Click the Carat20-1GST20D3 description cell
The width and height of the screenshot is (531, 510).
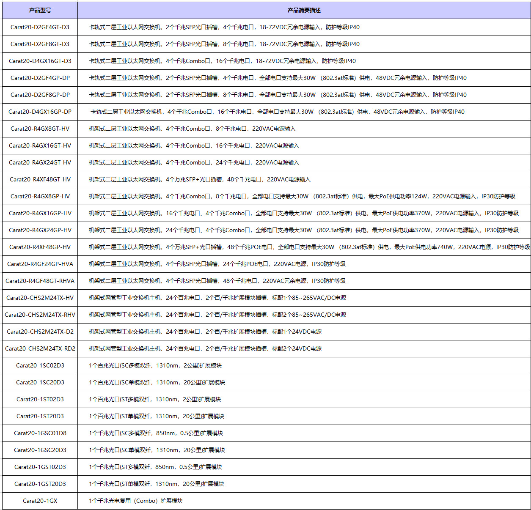coord(157,484)
